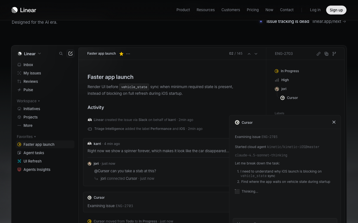Click the Issue tracking is dead announcement
The height and width of the screenshot is (223, 358).
point(288,21)
